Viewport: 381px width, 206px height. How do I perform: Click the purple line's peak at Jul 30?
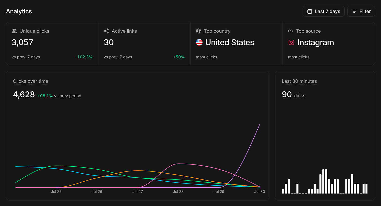click(260, 125)
